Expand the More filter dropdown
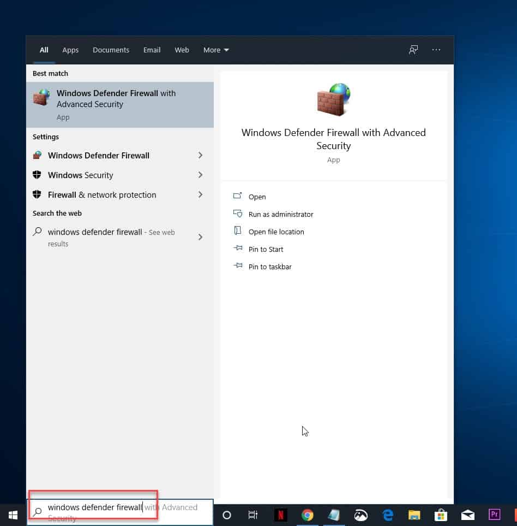This screenshot has height=526, width=517. pyautogui.click(x=215, y=50)
